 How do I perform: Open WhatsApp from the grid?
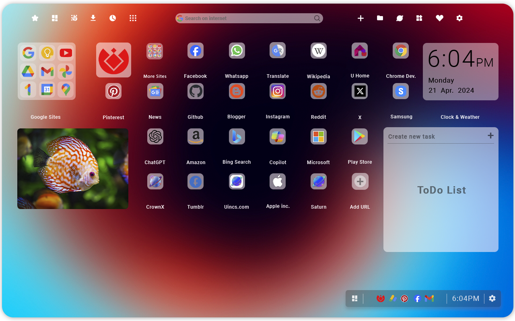(237, 51)
